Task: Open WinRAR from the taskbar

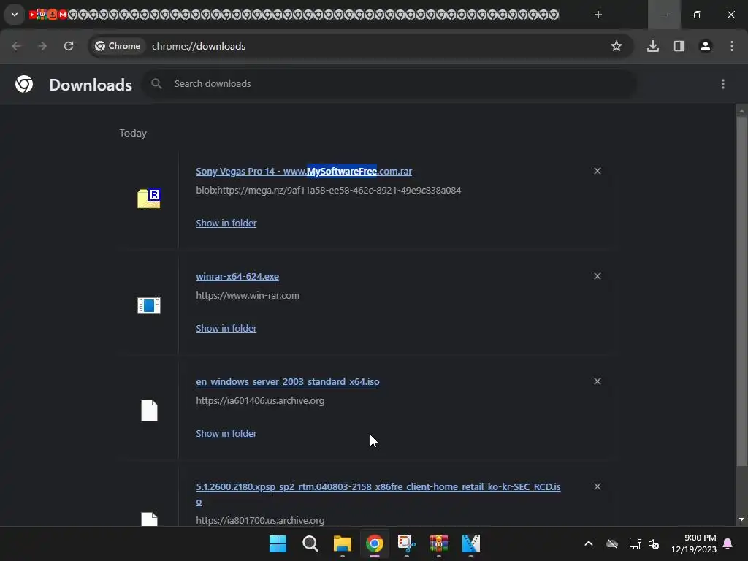Action: [439, 543]
